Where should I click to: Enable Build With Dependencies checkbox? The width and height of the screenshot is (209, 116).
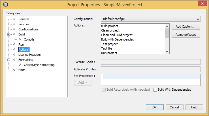click(155, 90)
